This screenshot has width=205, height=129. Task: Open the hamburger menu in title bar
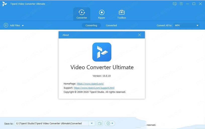[181, 4]
